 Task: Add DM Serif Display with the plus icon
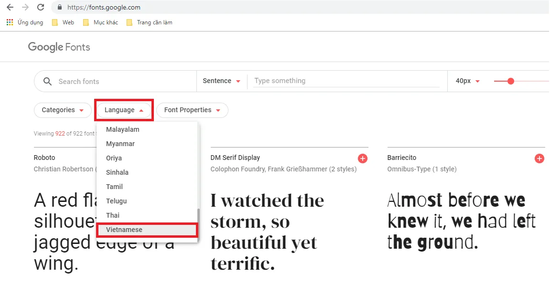pos(363,158)
